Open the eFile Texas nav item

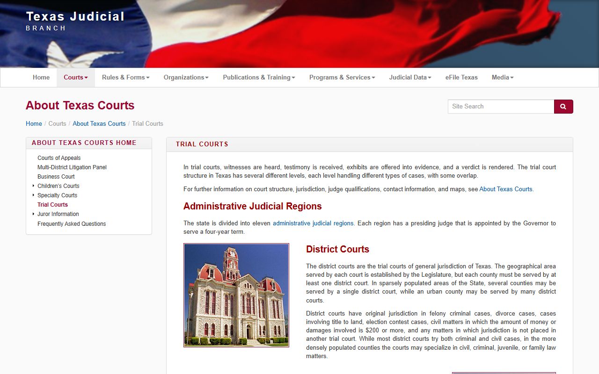tap(461, 78)
